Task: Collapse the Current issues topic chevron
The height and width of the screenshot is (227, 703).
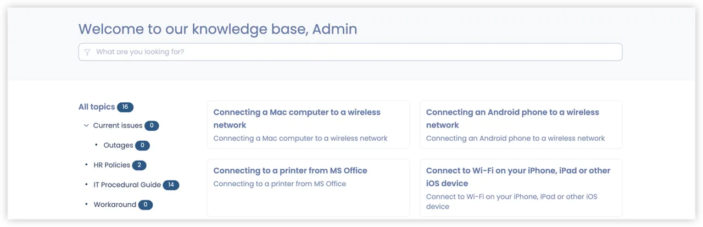Action: pos(86,126)
